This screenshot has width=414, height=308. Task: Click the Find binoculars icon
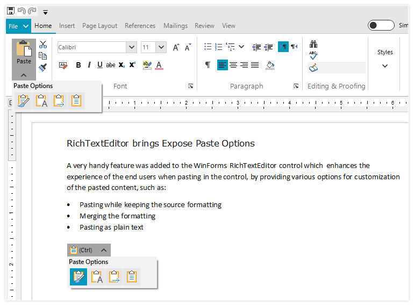point(313,44)
